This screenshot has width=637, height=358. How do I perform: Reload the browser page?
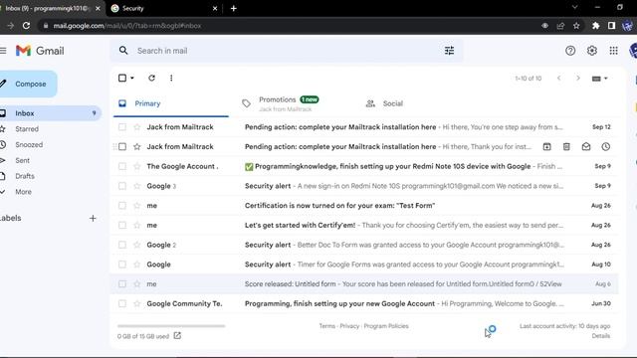click(x=26, y=26)
